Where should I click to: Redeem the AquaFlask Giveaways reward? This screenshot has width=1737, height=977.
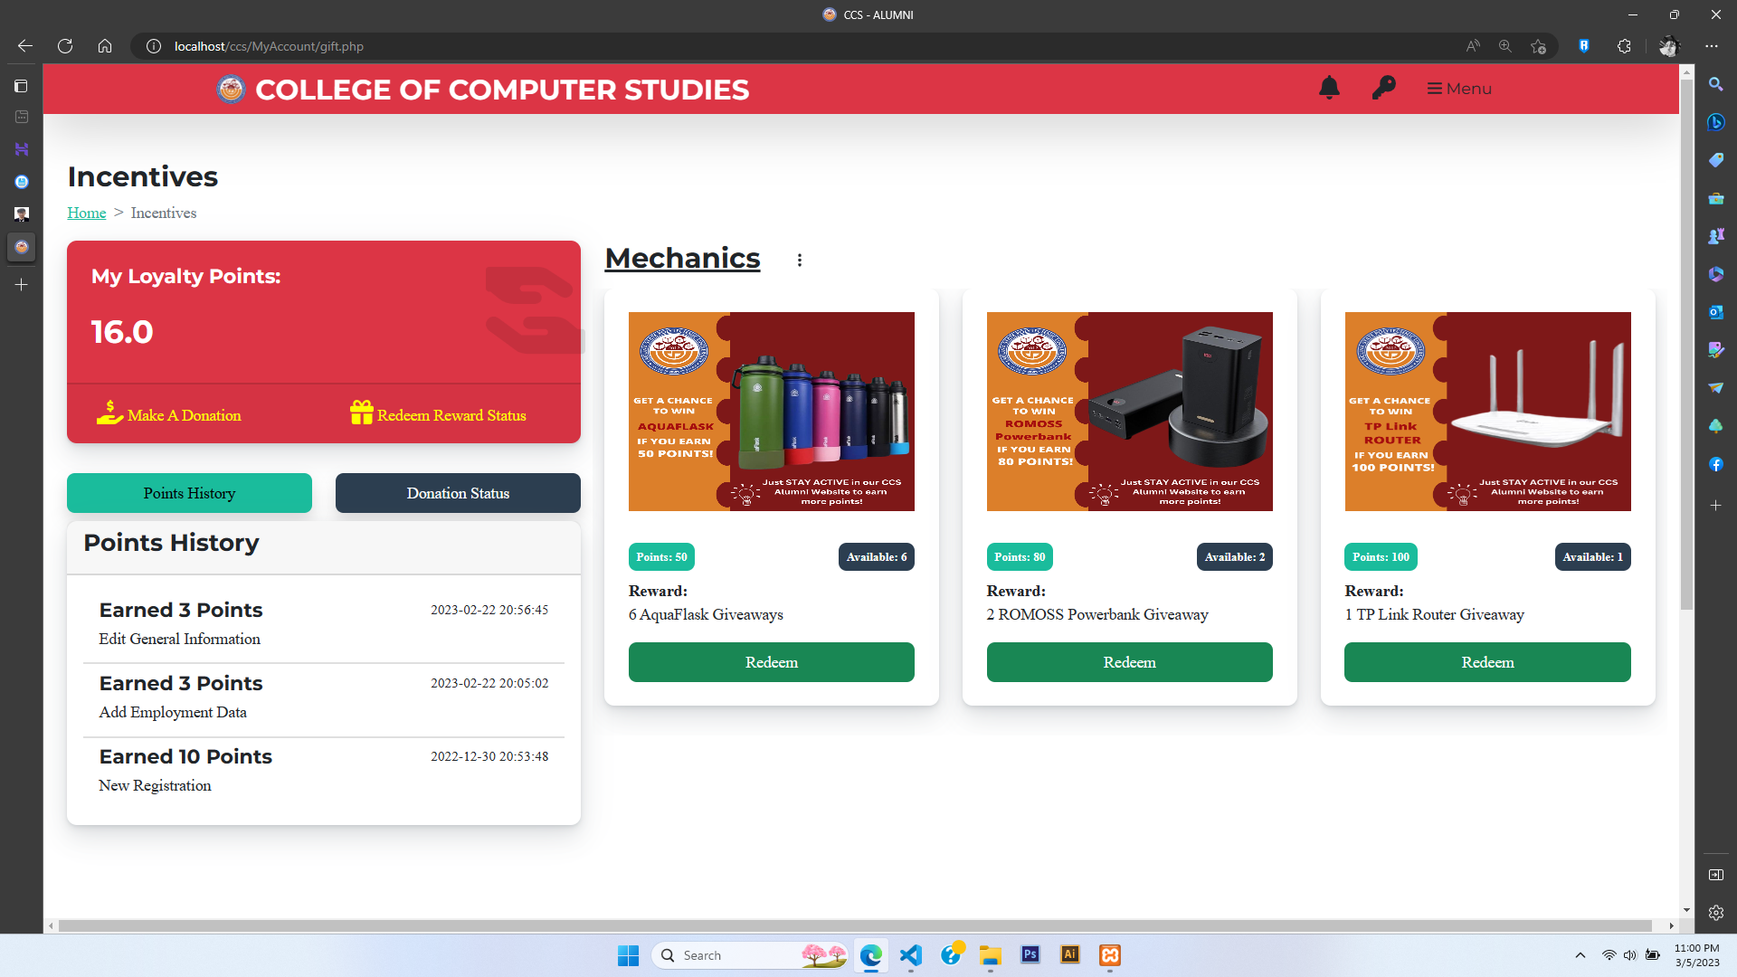click(x=771, y=662)
